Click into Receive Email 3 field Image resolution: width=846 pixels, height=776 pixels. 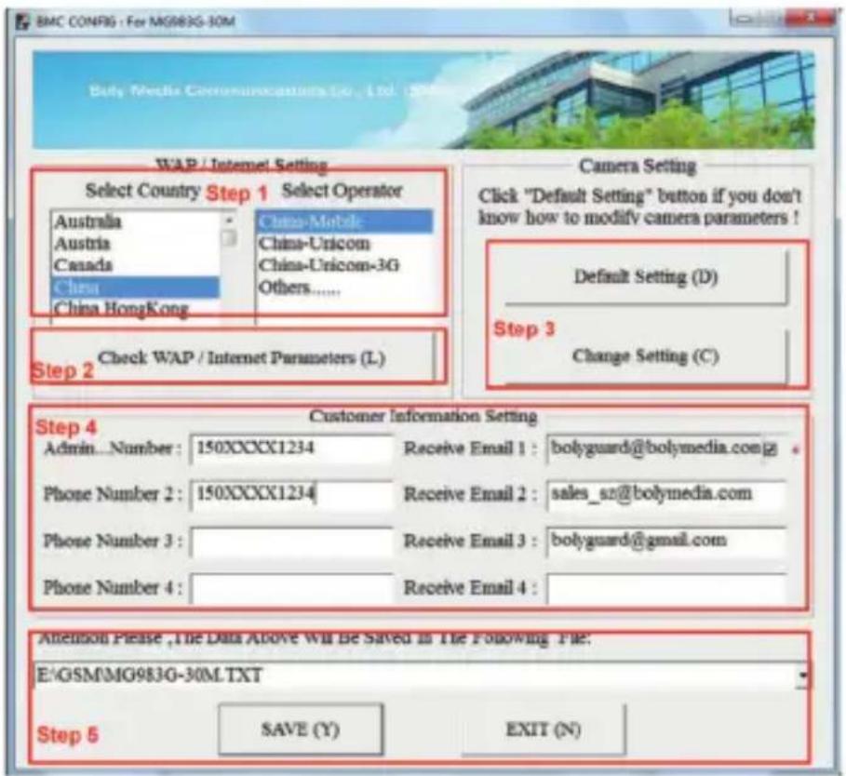(666, 541)
